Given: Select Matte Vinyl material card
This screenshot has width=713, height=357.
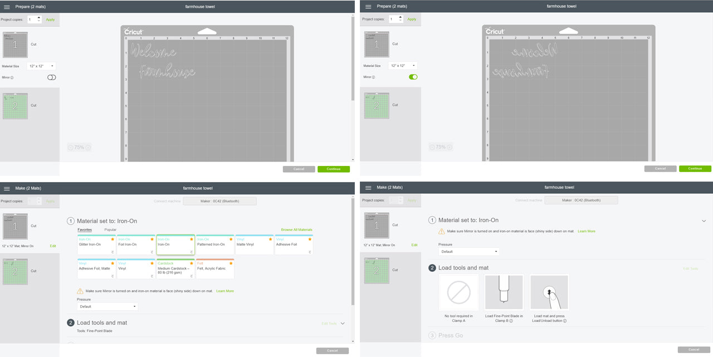Looking at the screenshot, I should pos(254,245).
